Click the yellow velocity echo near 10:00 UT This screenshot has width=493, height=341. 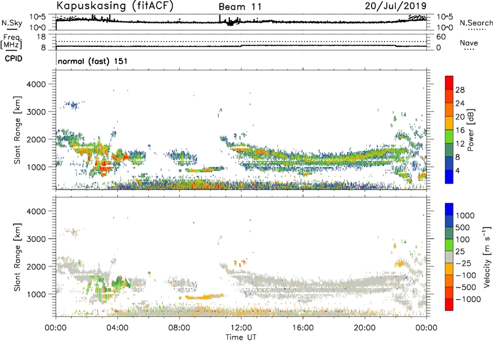click(x=205, y=297)
